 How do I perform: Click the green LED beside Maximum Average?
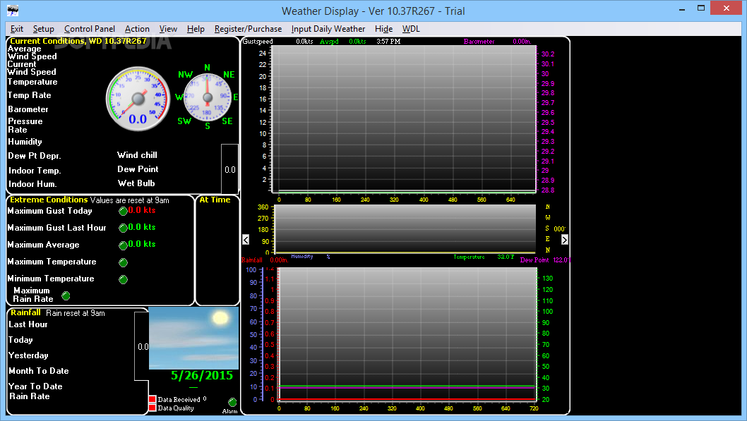tap(123, 245)
